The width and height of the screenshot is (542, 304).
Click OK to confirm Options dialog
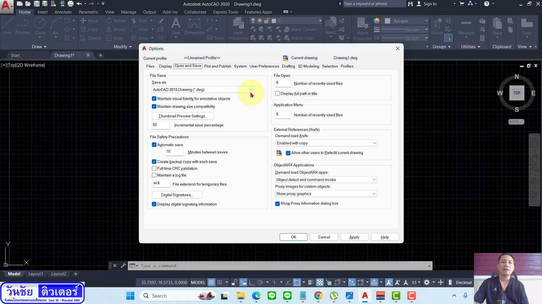point(294,237)
